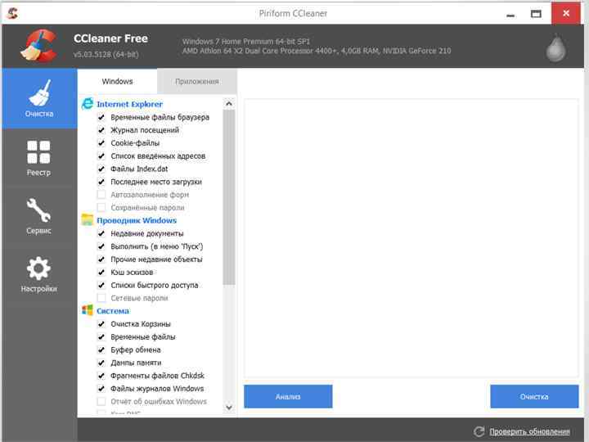The image size is (589, 442).
Task: Click the empty results output area
Action: point(411,238)
